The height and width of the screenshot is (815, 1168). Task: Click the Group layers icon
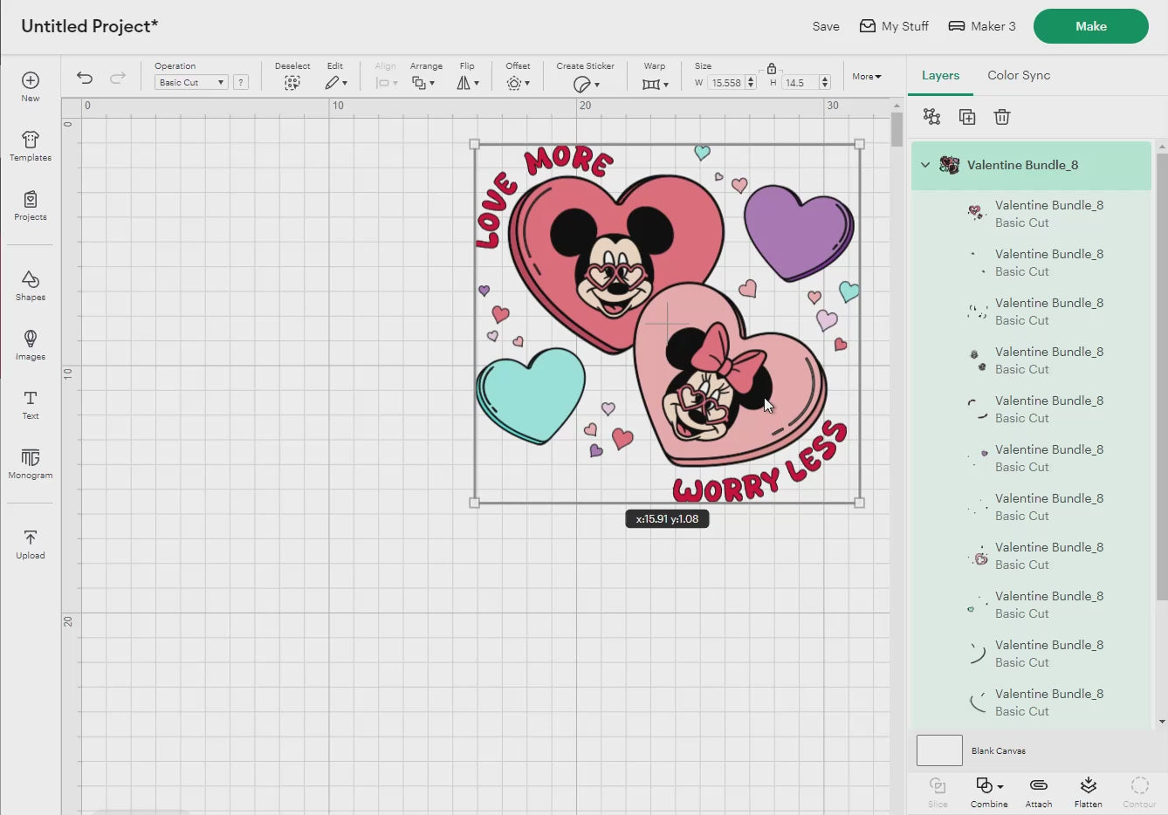click(931, 117)
